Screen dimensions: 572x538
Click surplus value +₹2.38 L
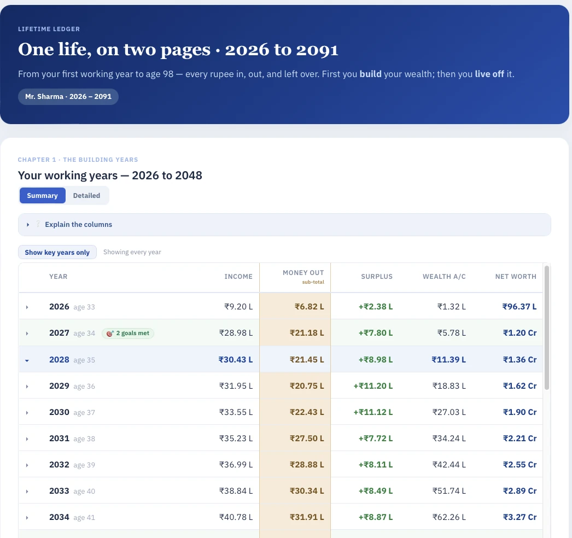click(x=376, y=307)
